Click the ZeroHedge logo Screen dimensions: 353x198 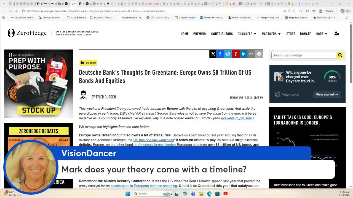tap(27, 33)
